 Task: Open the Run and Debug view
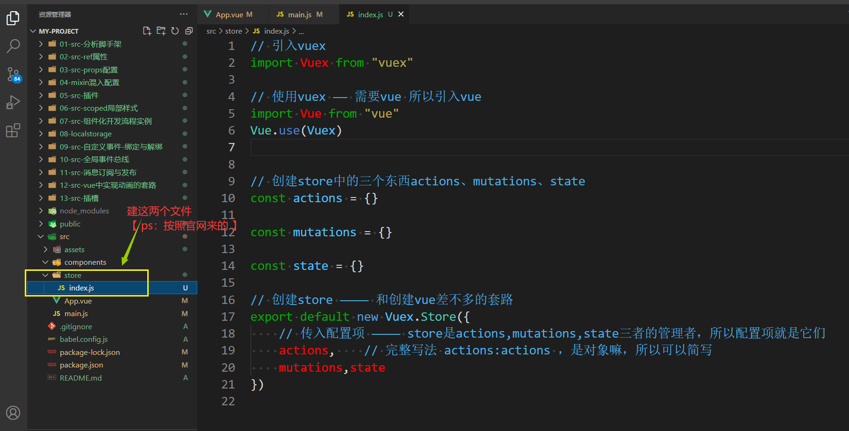pos(13,102)
